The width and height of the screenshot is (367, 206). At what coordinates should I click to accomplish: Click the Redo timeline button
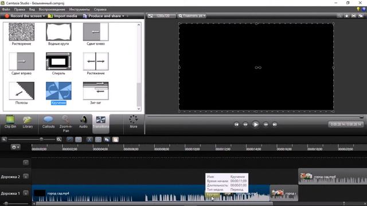(x=79, y=140)
